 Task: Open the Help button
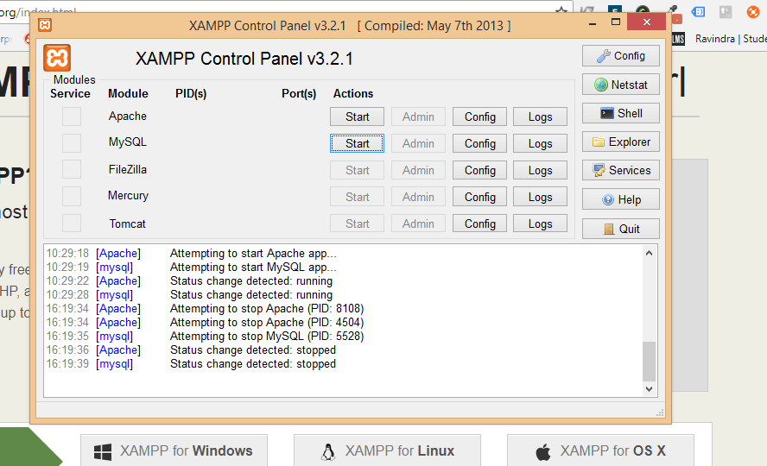pyautogui.click(x=621, y=199)
